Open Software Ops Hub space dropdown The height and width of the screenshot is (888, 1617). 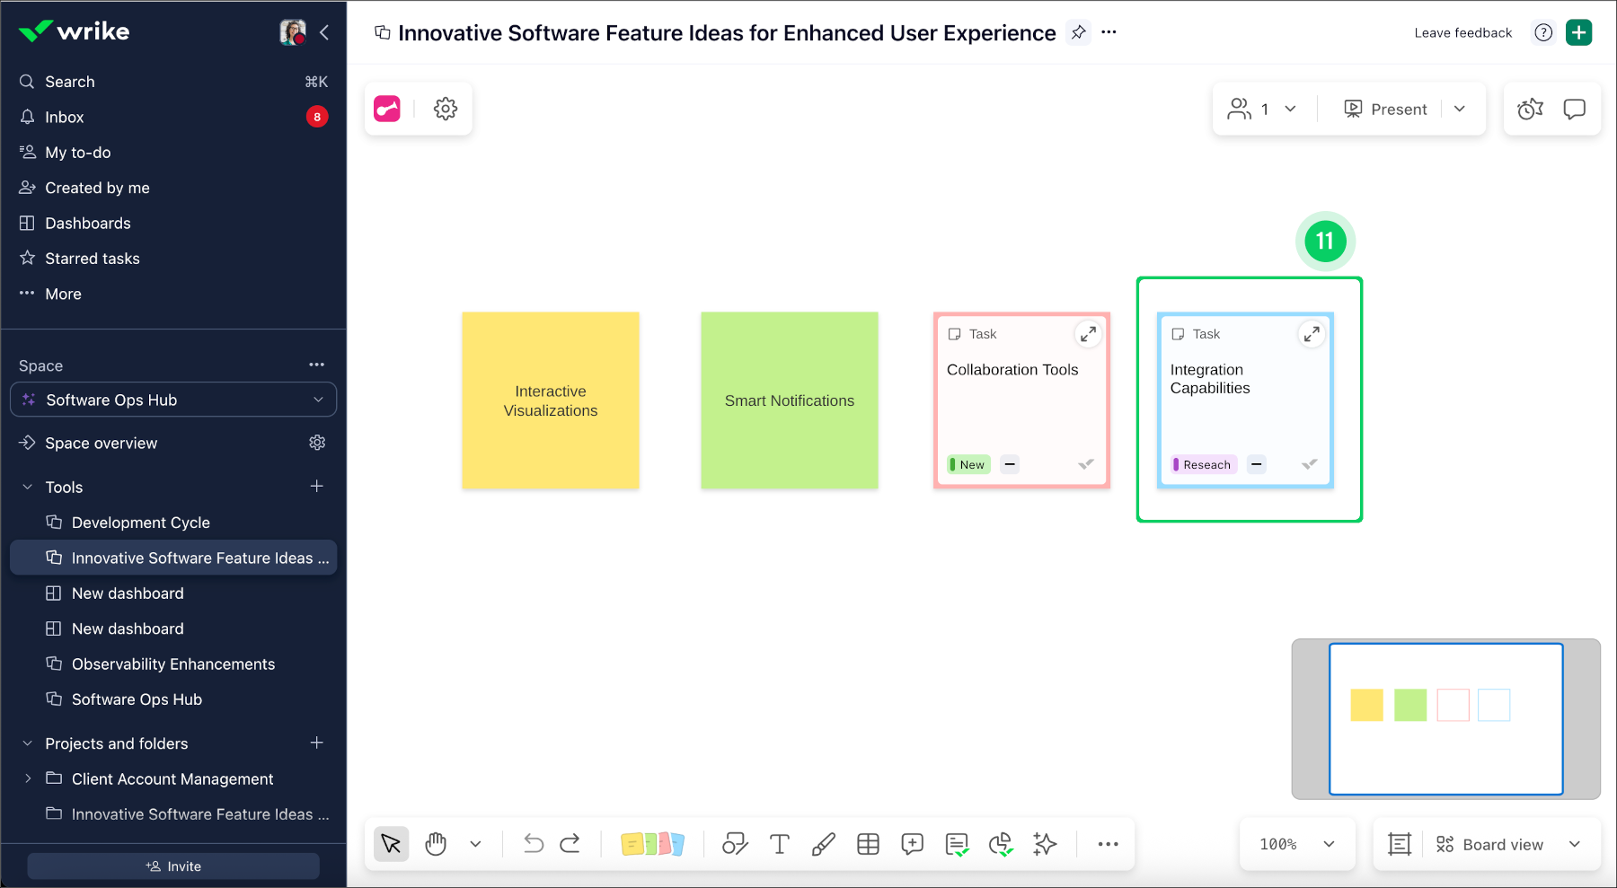(x=173, y=400)
